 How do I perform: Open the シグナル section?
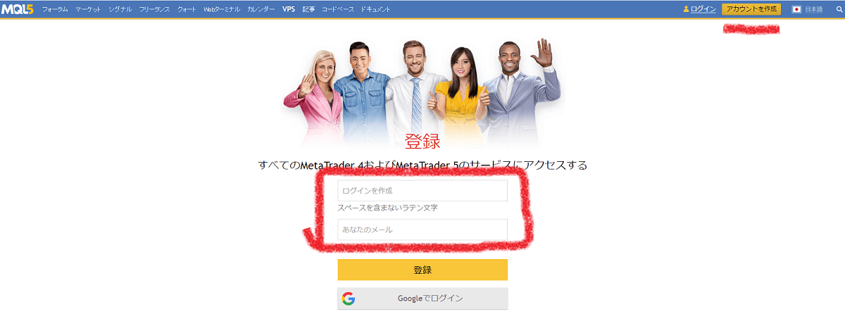[120, 9]
